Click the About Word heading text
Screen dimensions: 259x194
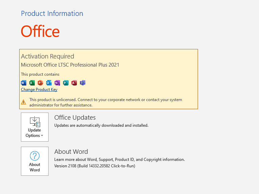pyautogui.click(x=71, y=152)
